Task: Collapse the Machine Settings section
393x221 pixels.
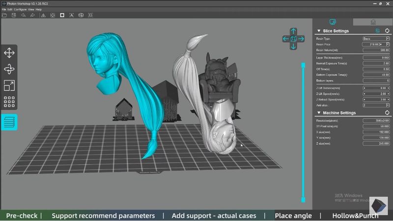Action: pos(318,113)
